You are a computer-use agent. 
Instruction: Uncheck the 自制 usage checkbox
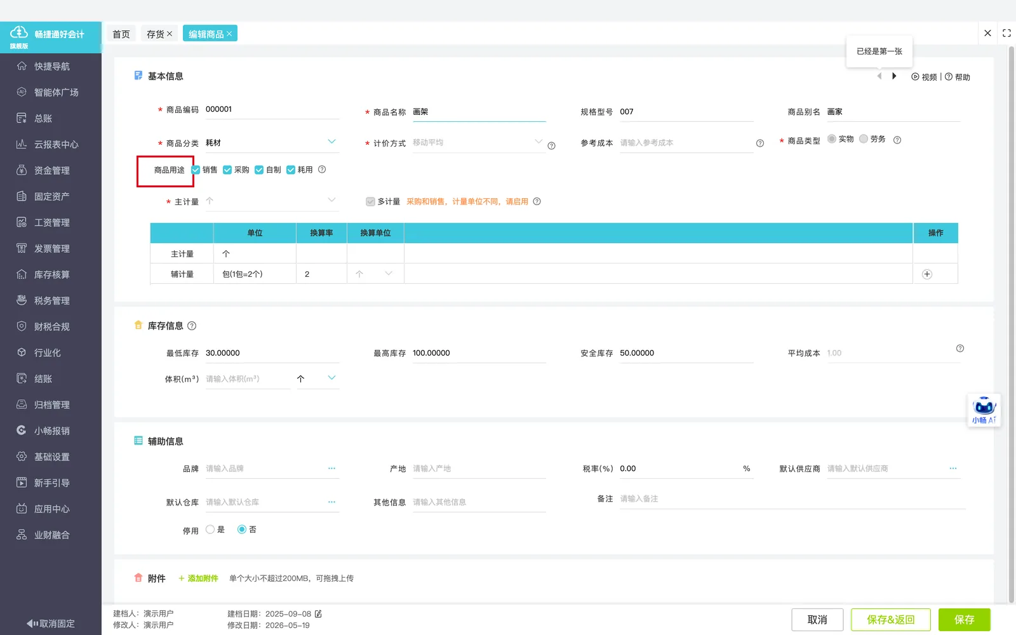point(259,170)
